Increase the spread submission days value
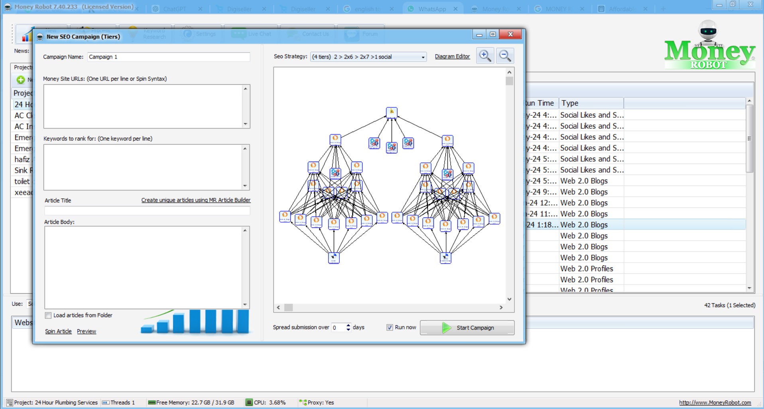This screenshot has width=764, height=409. coord(349,325)
